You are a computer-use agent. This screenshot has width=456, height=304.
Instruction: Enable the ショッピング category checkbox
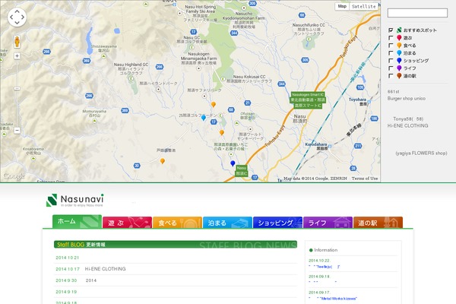[x=391, y=61]
